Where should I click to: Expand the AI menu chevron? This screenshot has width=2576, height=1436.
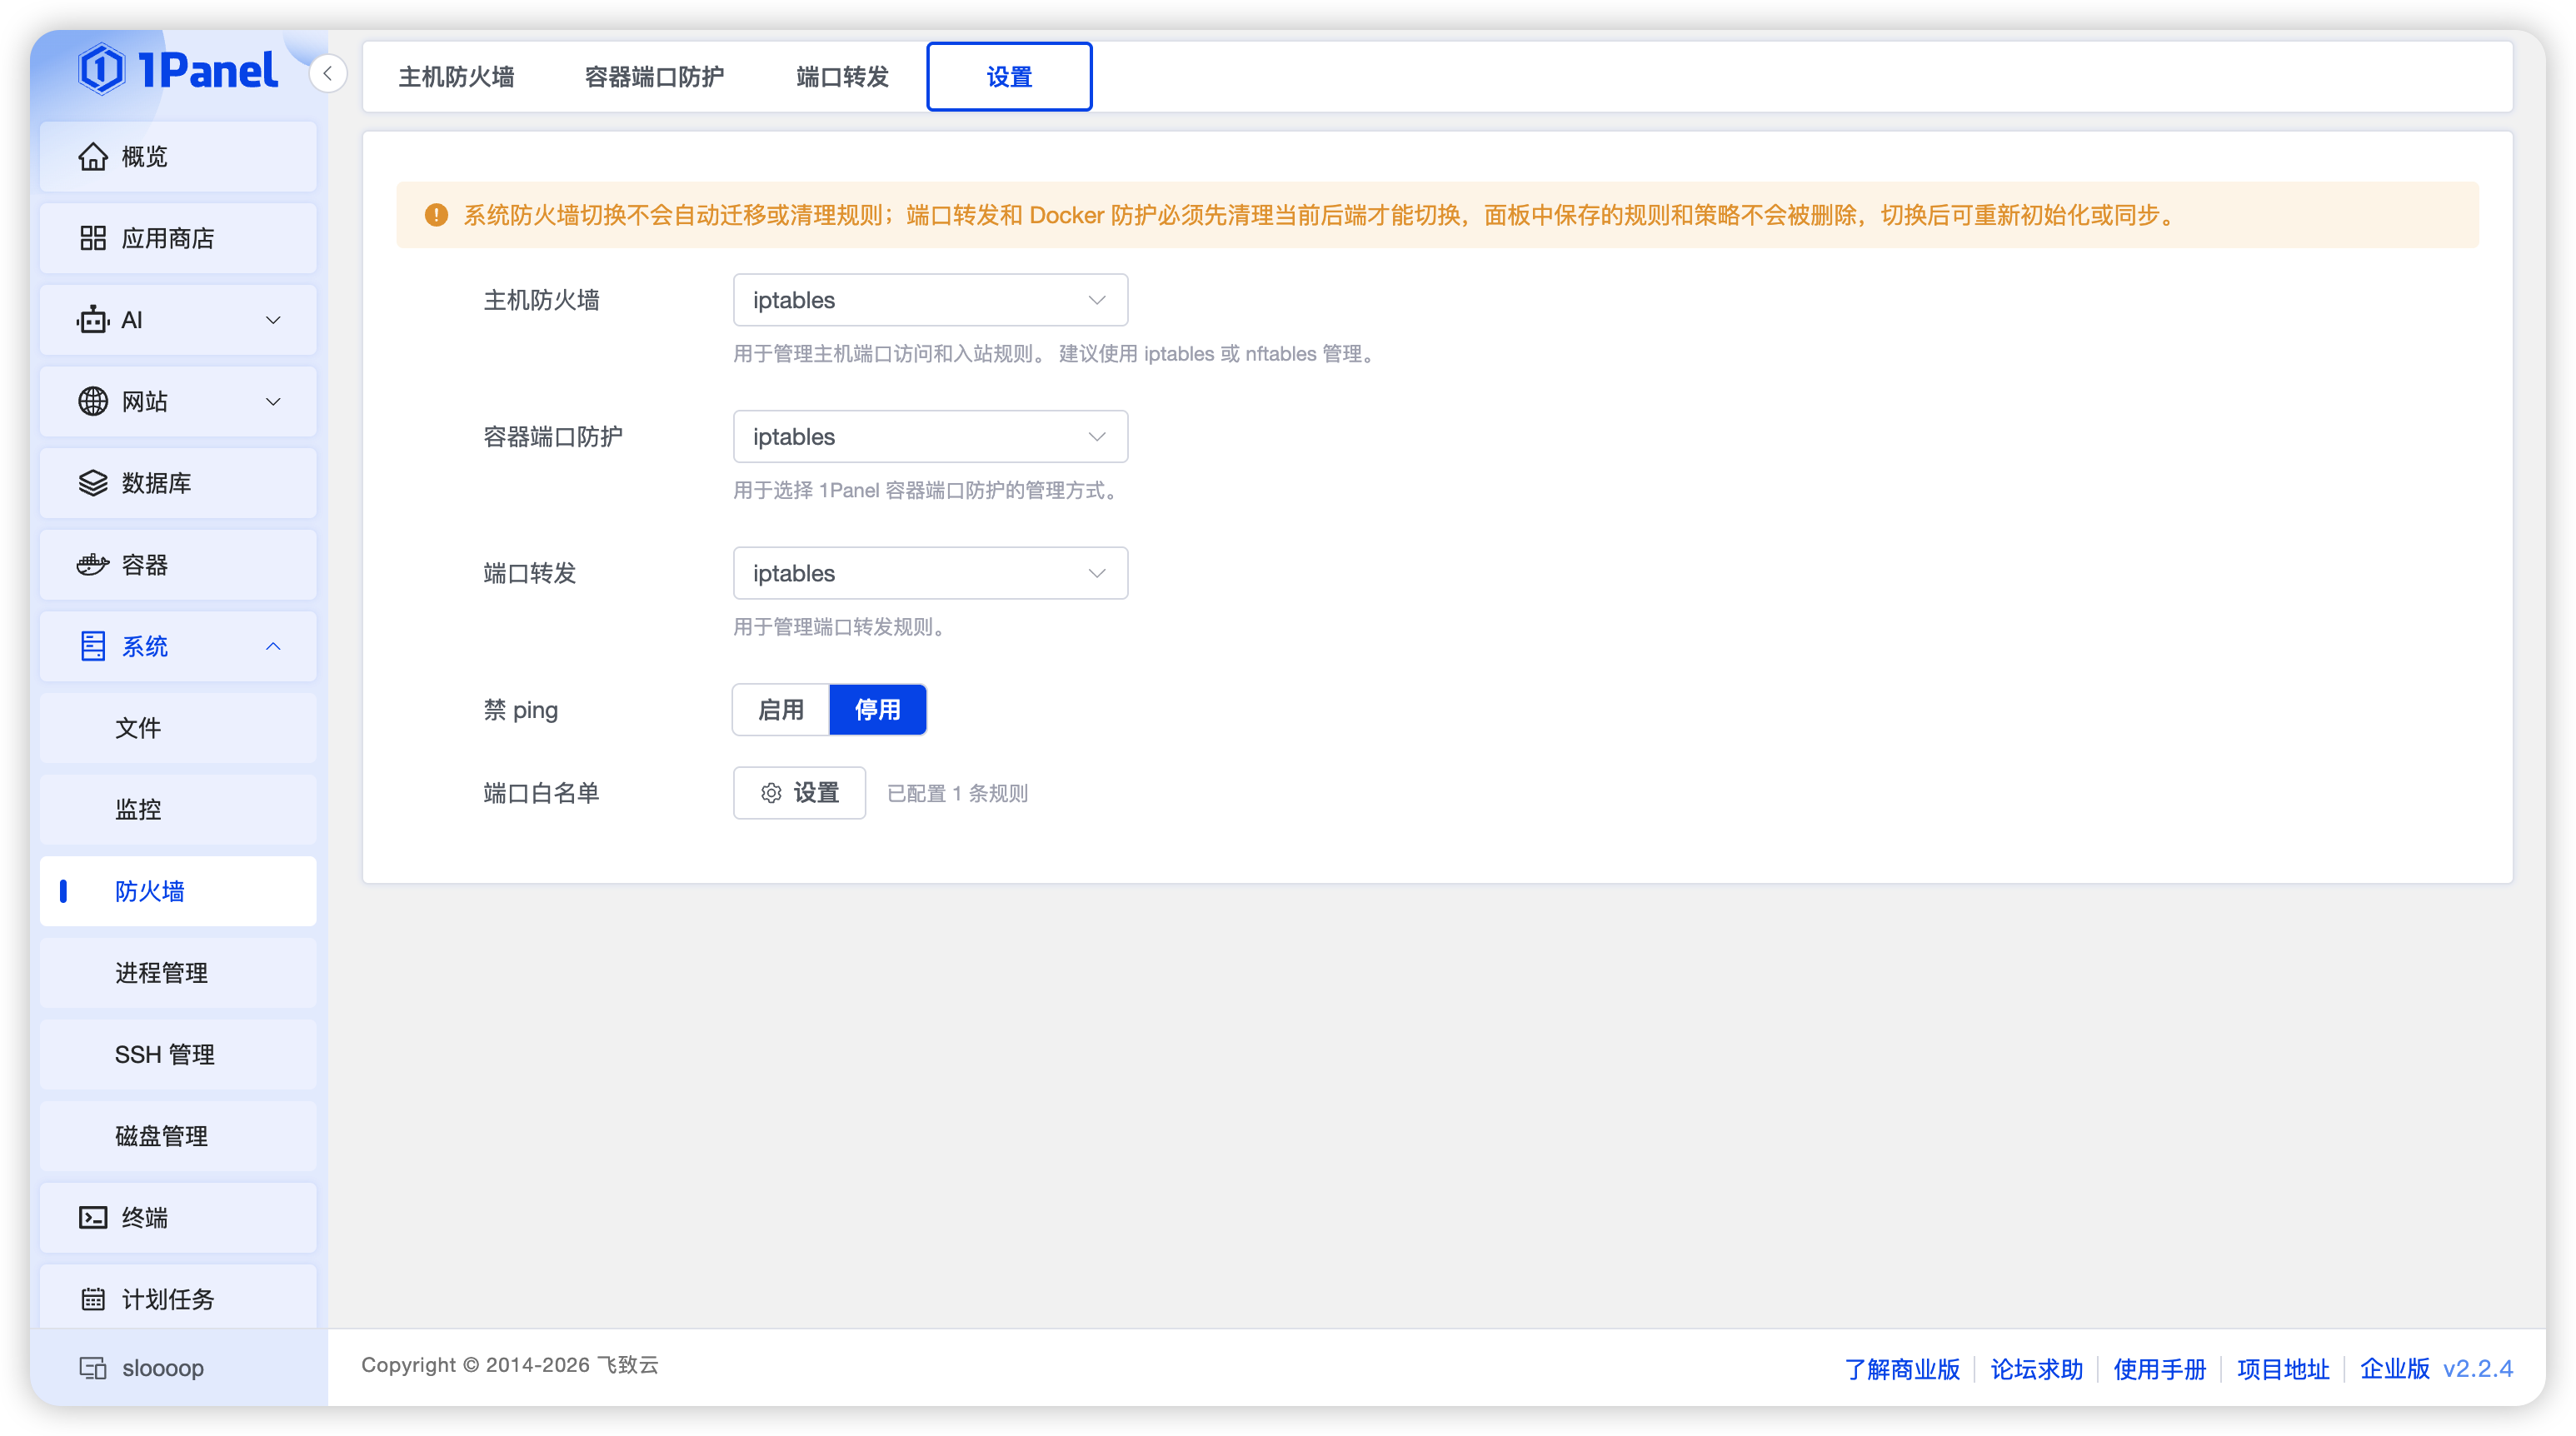273,320
